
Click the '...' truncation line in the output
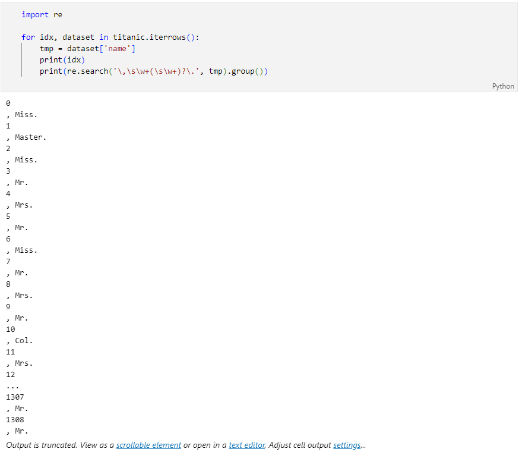pyautogui.click(x=12, y=387)
